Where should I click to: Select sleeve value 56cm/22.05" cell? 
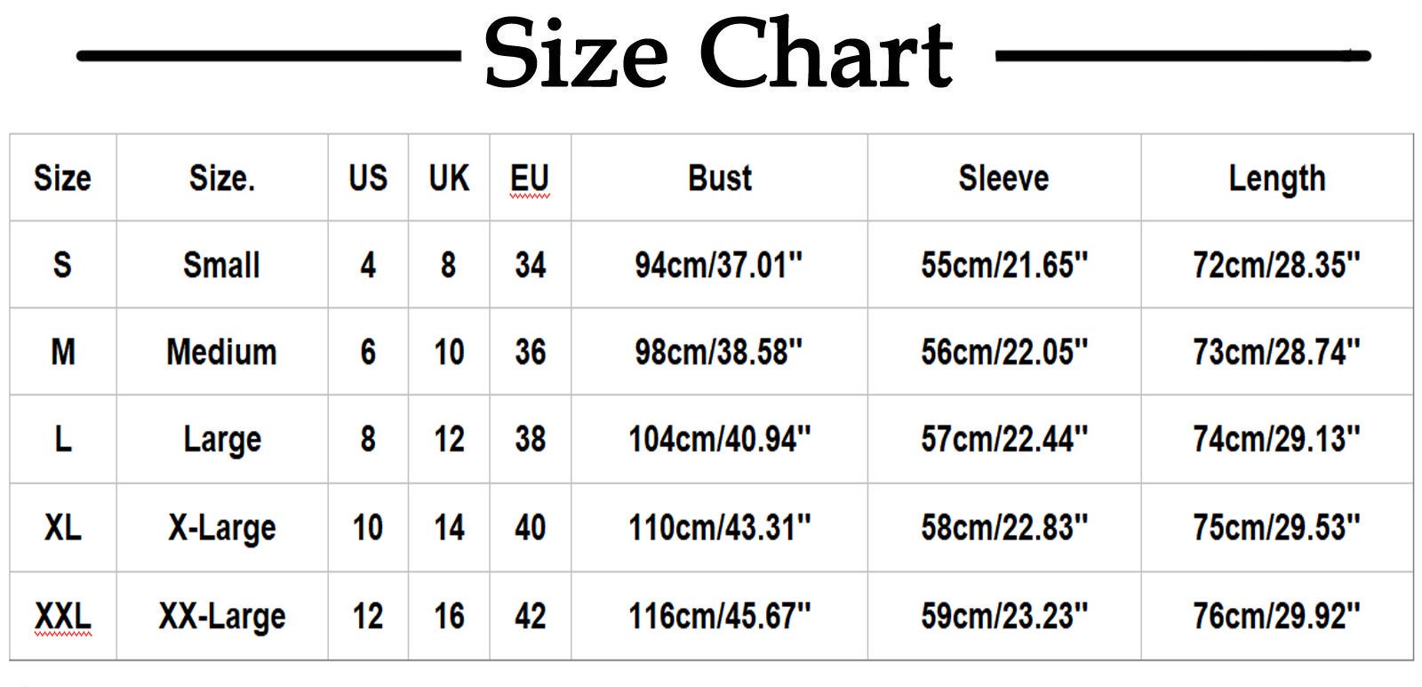point(1003,352)
